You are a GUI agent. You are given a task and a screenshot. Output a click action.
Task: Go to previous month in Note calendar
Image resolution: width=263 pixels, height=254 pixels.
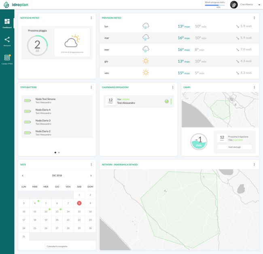pos(23,176)
